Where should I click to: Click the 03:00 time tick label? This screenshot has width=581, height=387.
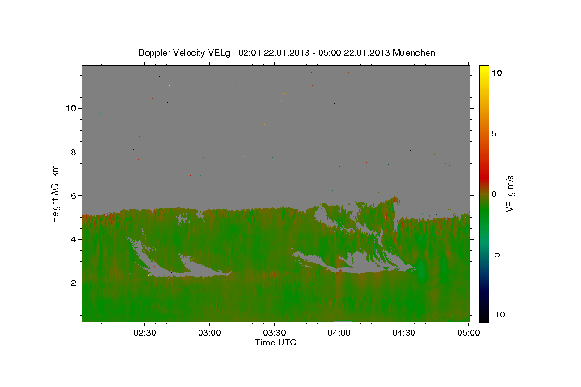point(210,333)
